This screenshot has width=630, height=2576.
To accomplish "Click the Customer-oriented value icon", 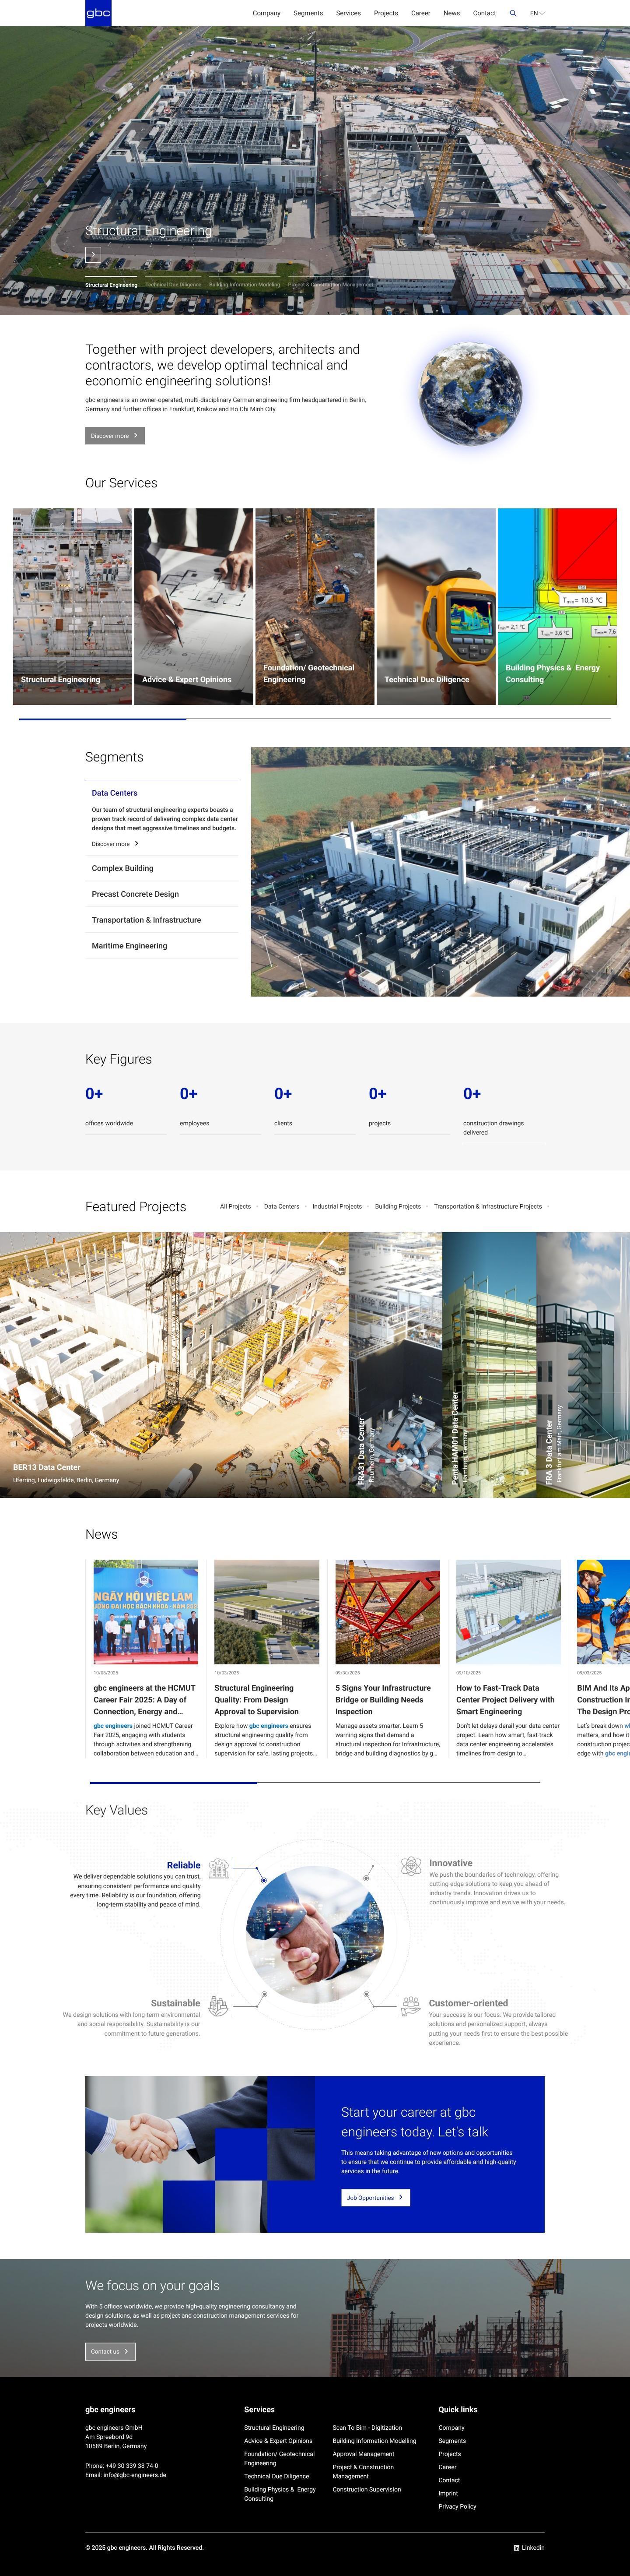I will [x=410, y=2005].
